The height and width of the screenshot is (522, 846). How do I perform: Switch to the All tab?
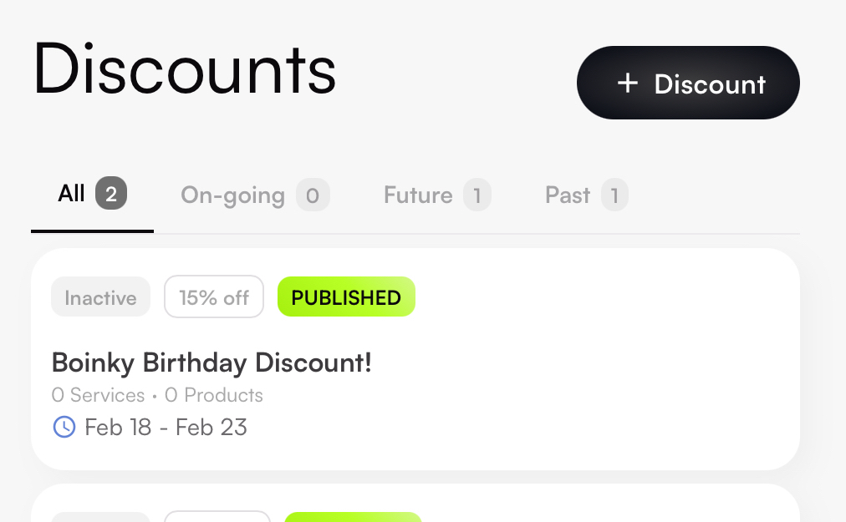[72, 195]
